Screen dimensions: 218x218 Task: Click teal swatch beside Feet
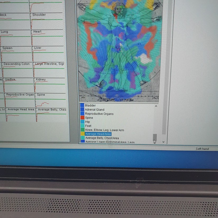coord(83,126)
